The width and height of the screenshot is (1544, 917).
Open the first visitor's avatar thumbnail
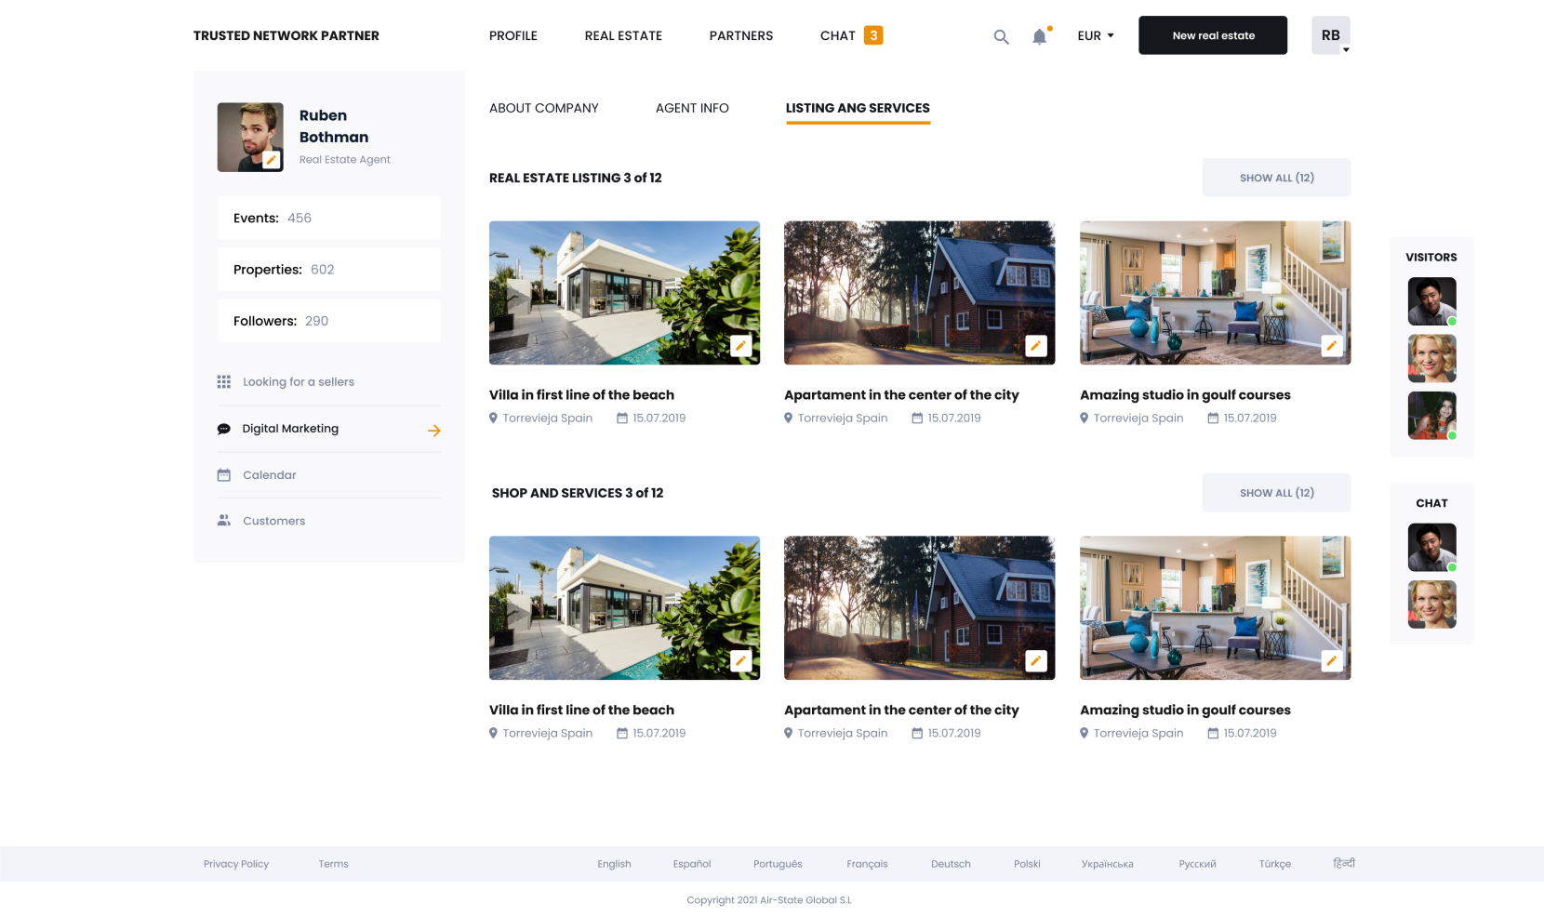[x=1431, y=301]
